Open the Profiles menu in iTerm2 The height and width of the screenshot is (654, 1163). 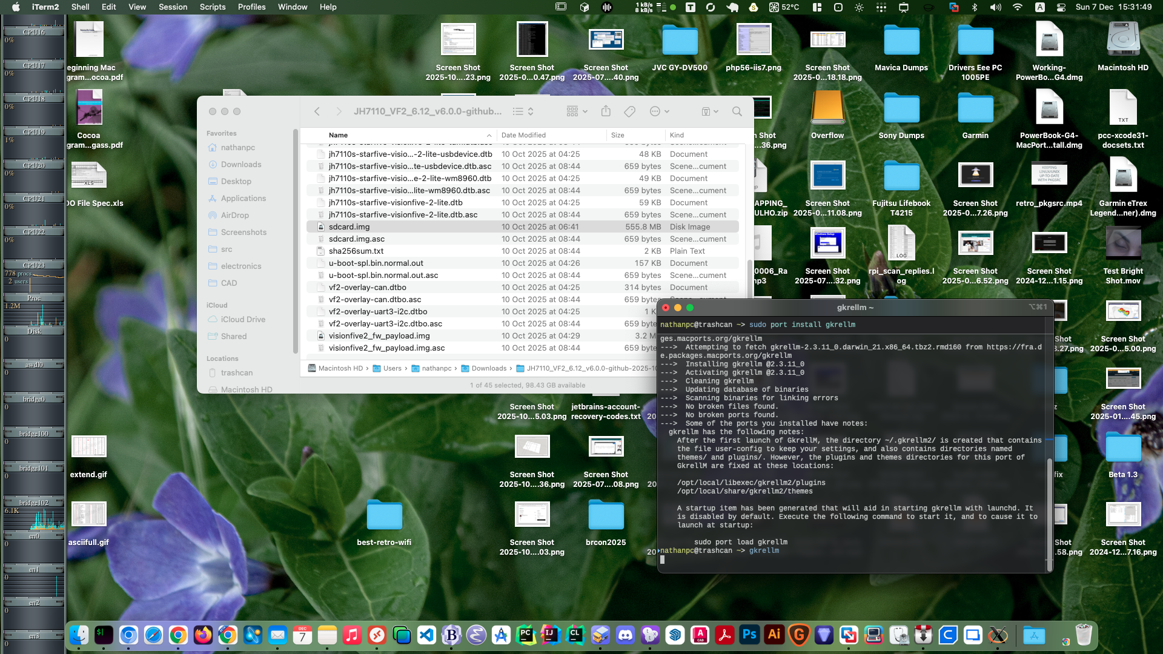pos(251,7)
